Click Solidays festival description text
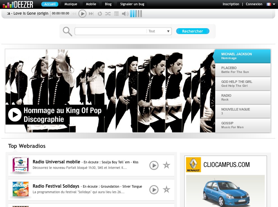Viewport: 278px width, 207px height. [x=78, y=192]
